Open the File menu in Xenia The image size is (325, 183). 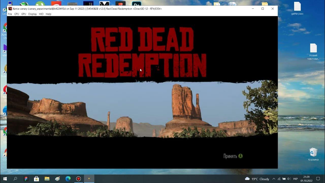click(10, 14)
